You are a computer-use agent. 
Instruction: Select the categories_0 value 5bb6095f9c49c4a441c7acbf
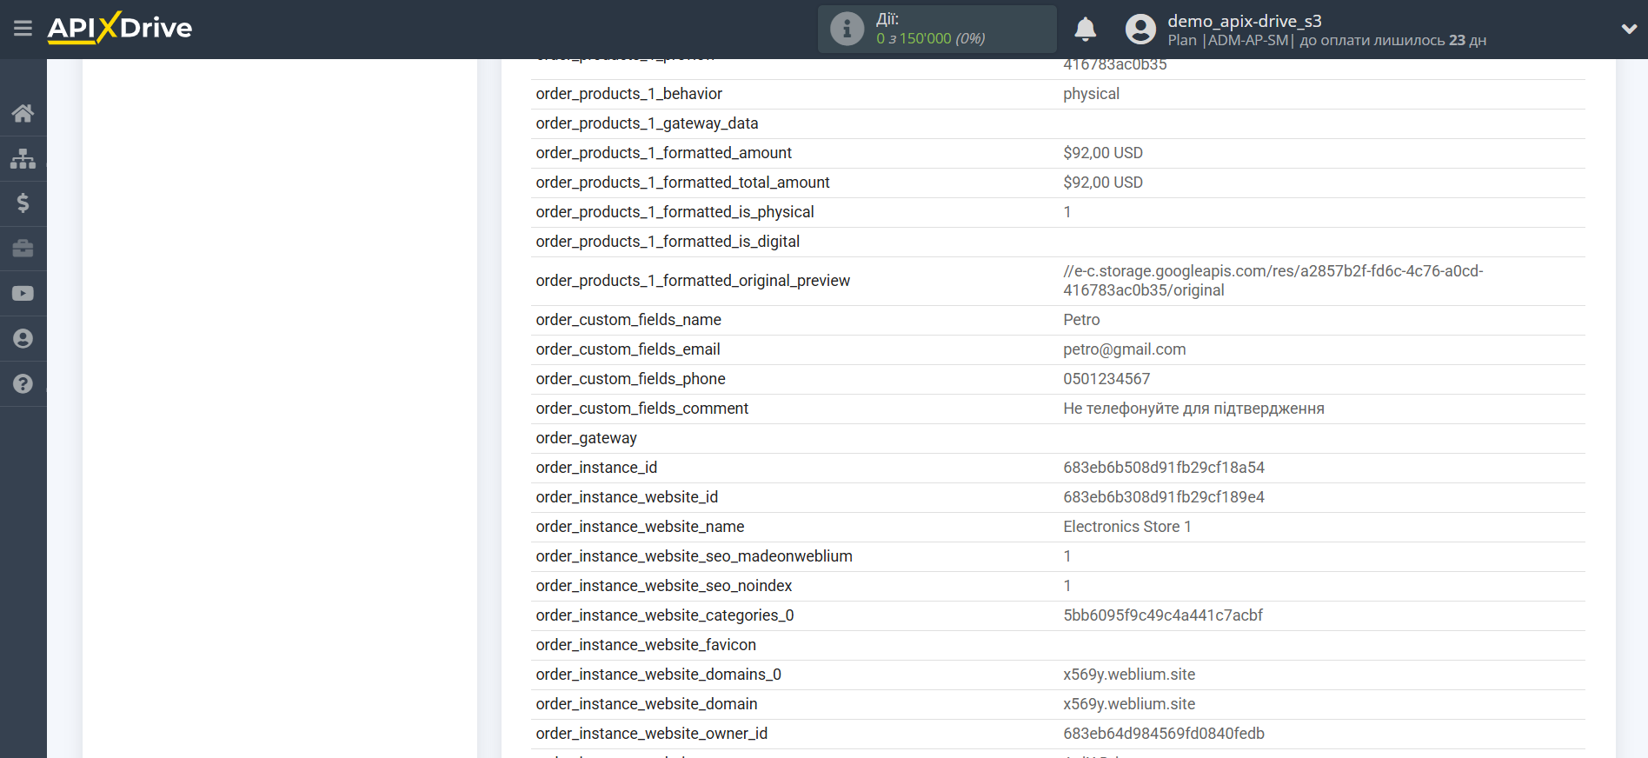(x=1162, y=615)
